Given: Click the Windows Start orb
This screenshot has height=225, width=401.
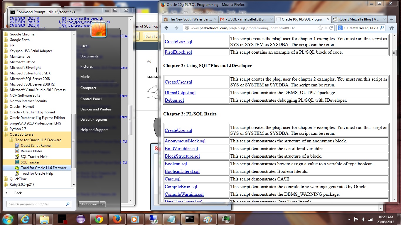Looking at the screenshot, I should click(8, 219).
